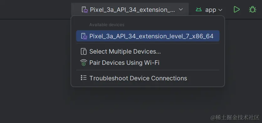Viewport: 262px width, 123px height.
Task: Click the device icon in the toolbar selector
Action: click(85, 9)
